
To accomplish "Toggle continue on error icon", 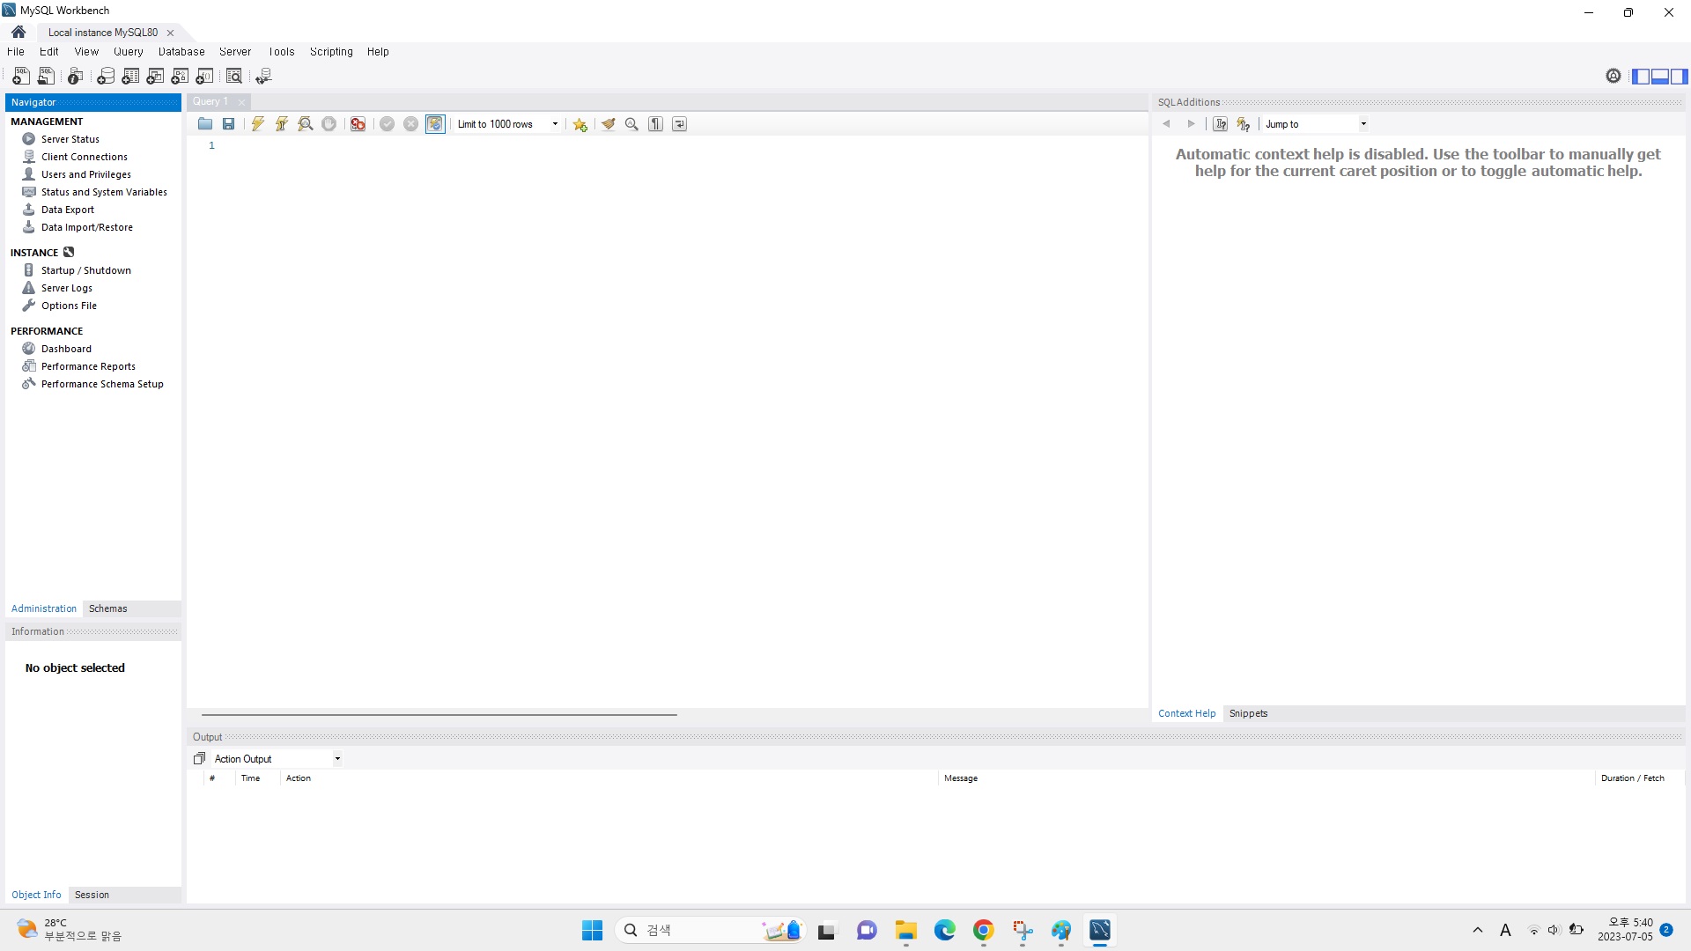I will point(358,124).
